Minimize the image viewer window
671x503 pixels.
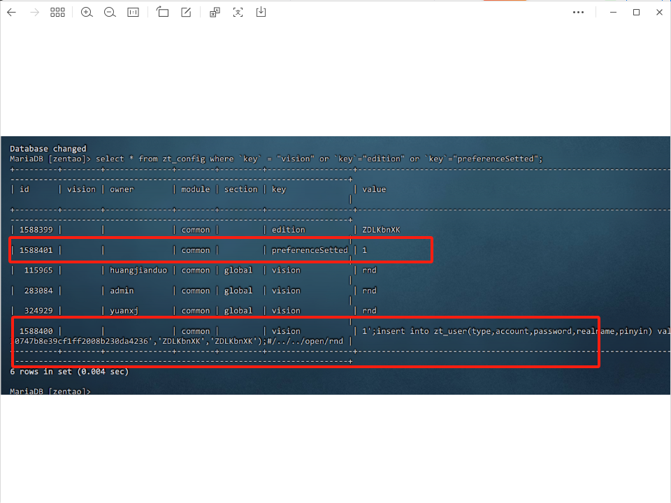[x=613, y=12]
